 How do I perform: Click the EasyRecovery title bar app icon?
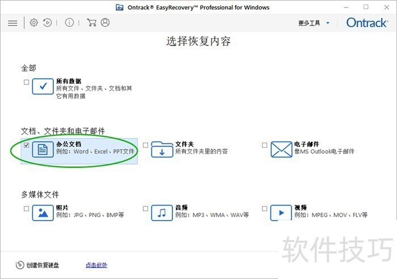pyautogui.click(x=120, y=7)
